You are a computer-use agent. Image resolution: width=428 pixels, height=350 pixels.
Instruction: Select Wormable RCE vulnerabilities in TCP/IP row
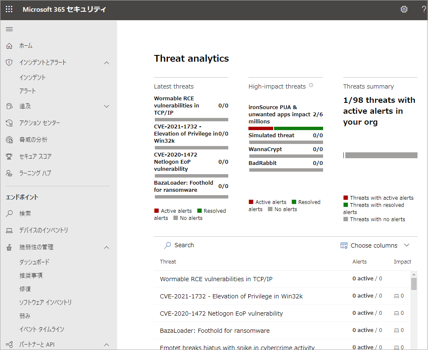click(282, 279)
